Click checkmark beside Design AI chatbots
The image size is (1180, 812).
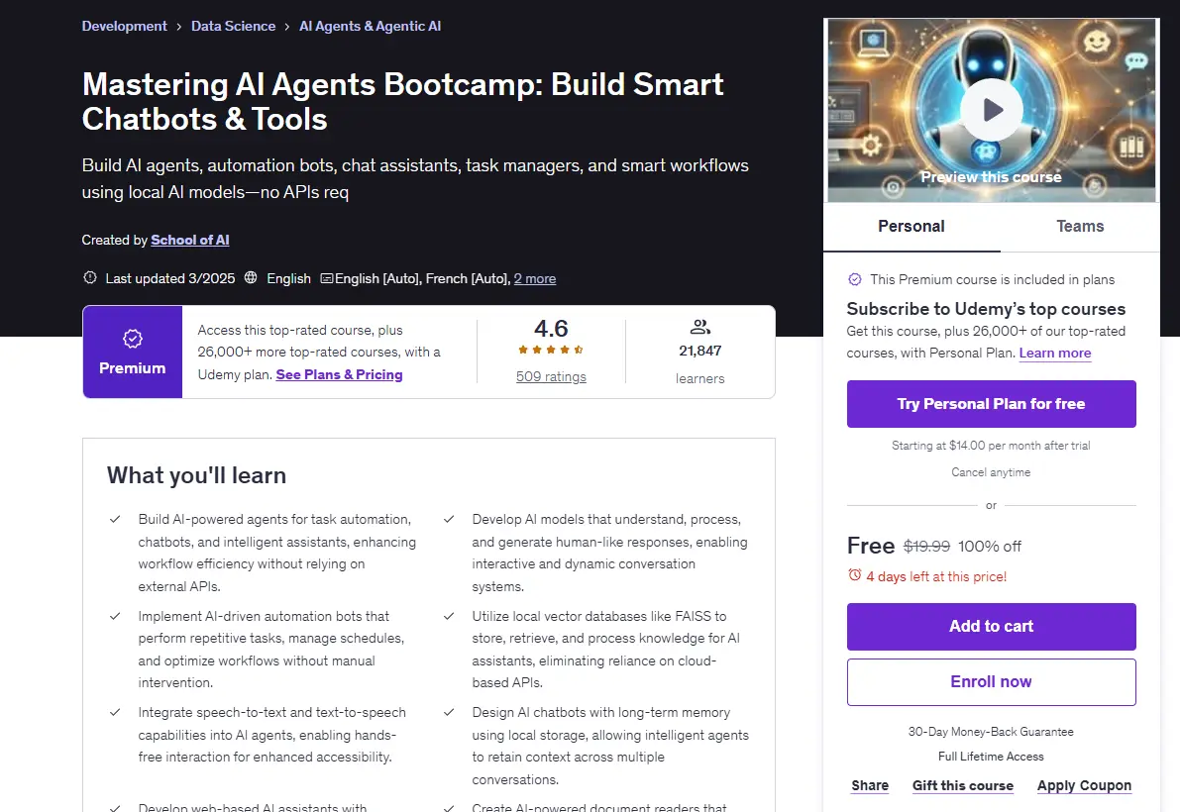449,712
